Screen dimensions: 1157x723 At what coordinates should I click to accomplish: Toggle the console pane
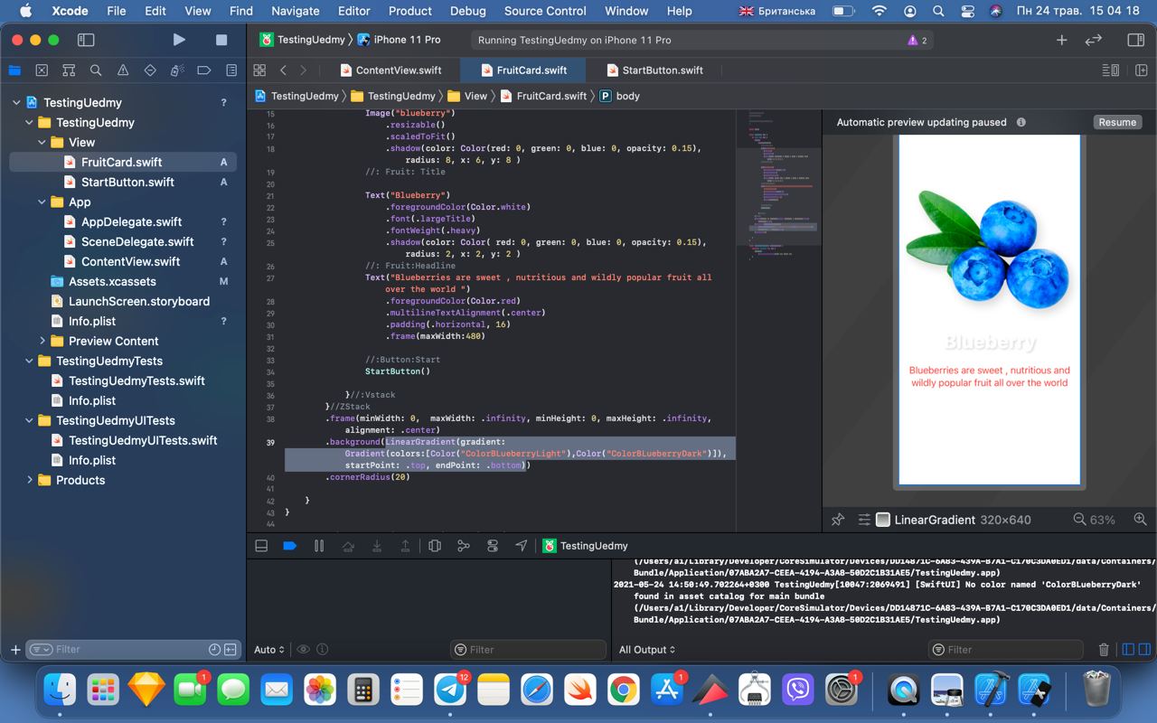pyautogui.click(x=1143, y=650)
